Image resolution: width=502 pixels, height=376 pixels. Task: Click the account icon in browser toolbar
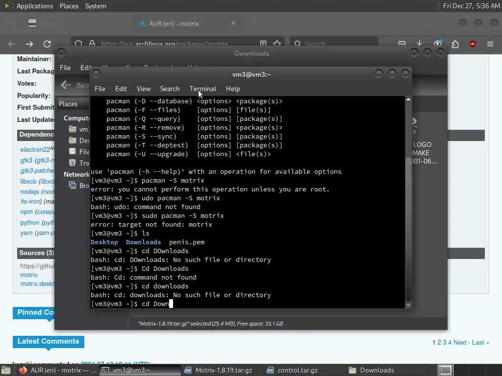pos(437,44)
